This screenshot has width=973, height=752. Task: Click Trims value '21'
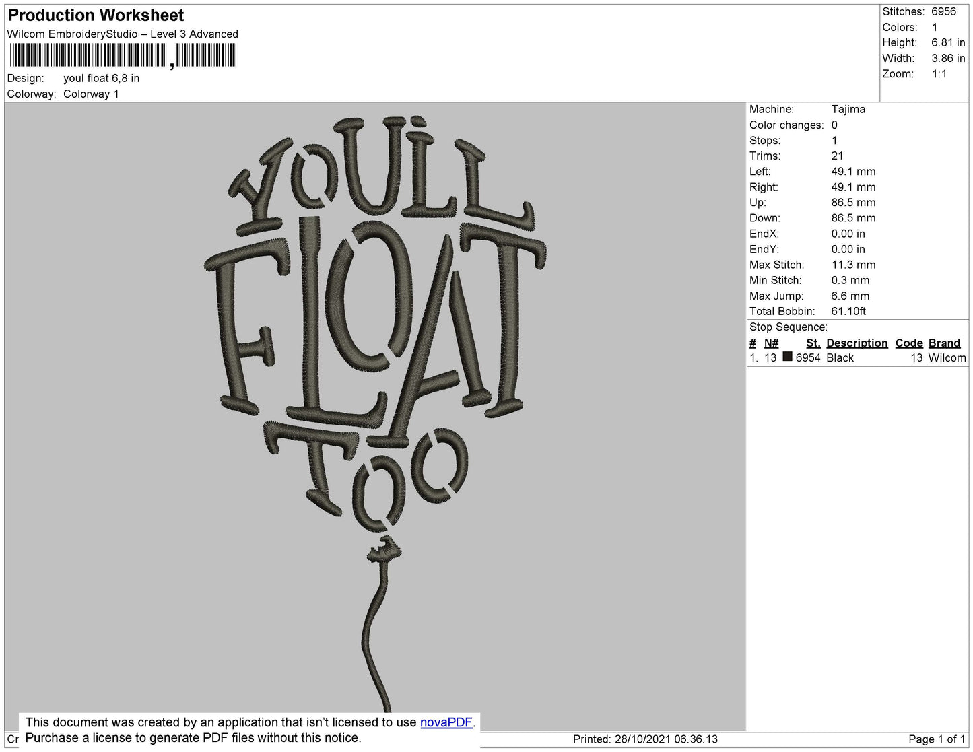[838, 156]
